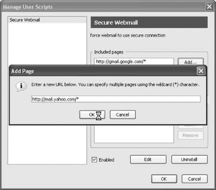
Task: Click the description 'force webmail to use secure connection'
Action: pos(127,35)
